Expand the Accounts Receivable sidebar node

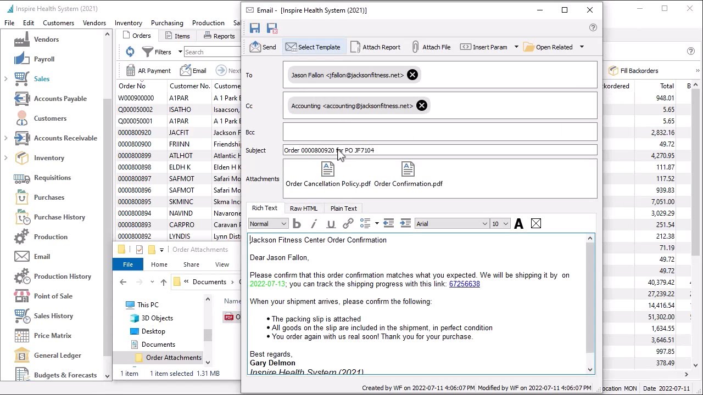click(x=6, y=138)
